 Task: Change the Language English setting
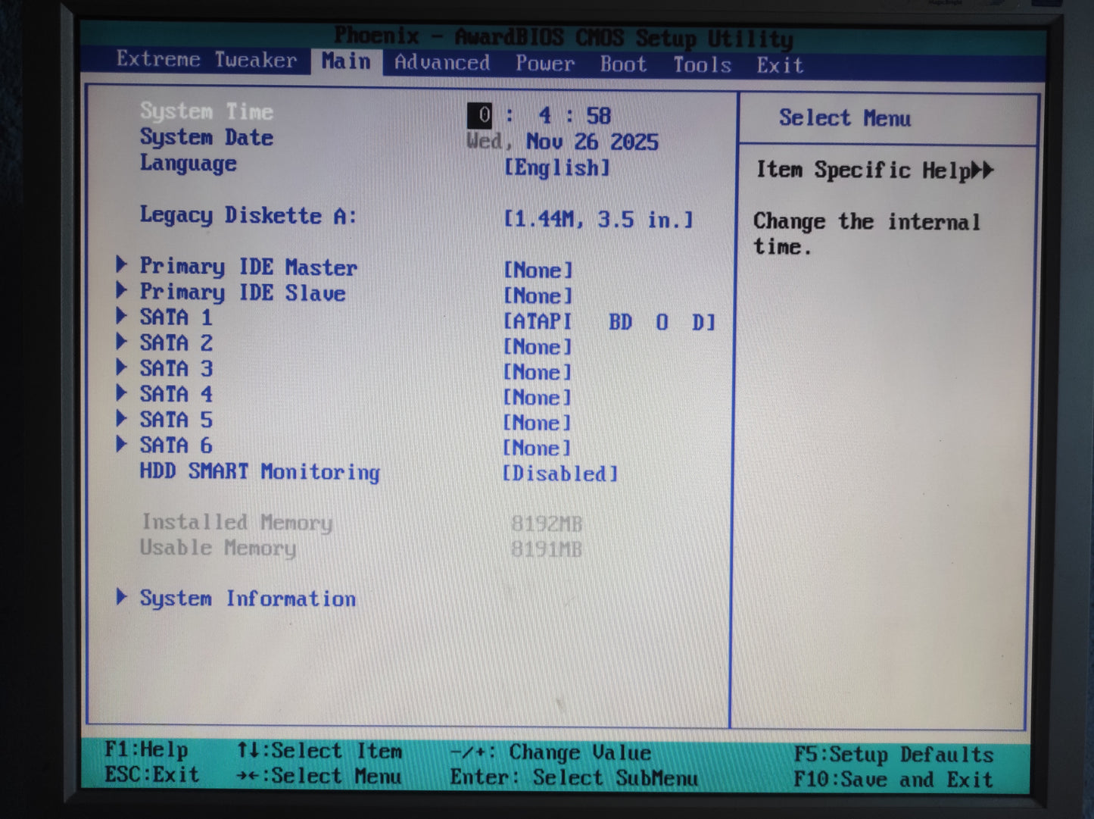pyautogui.click(x=556, y=168)
